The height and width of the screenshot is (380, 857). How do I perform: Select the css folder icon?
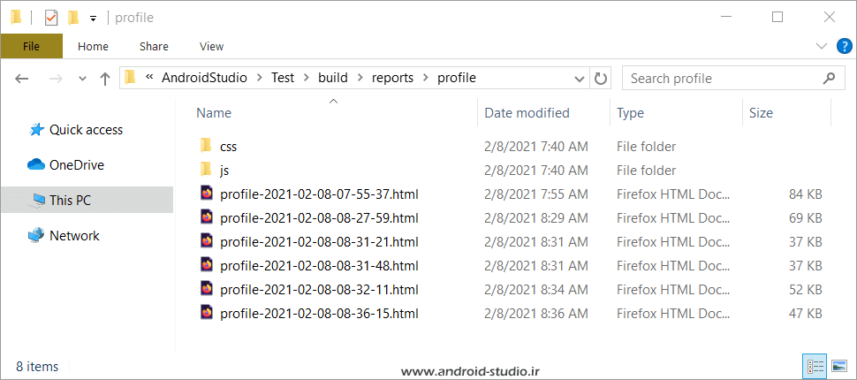(206, 146)
